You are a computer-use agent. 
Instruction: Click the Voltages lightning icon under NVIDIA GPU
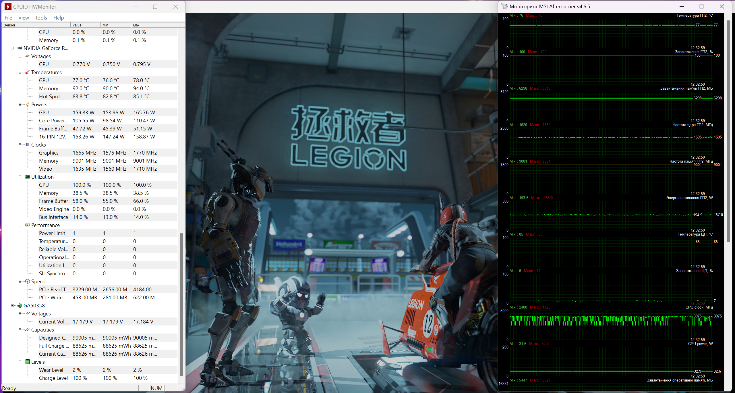[28, 56]
